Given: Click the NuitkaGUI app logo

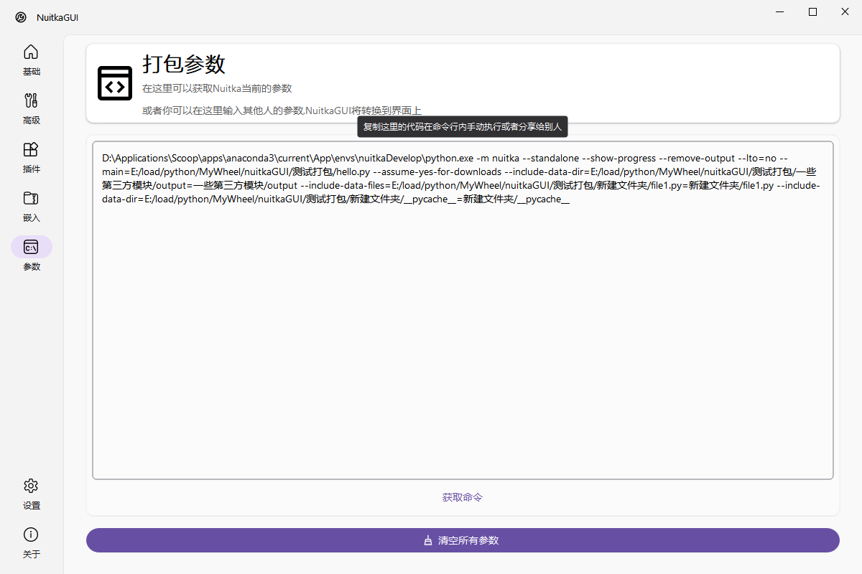Looking at the screenshot, I should click(21, 17).
